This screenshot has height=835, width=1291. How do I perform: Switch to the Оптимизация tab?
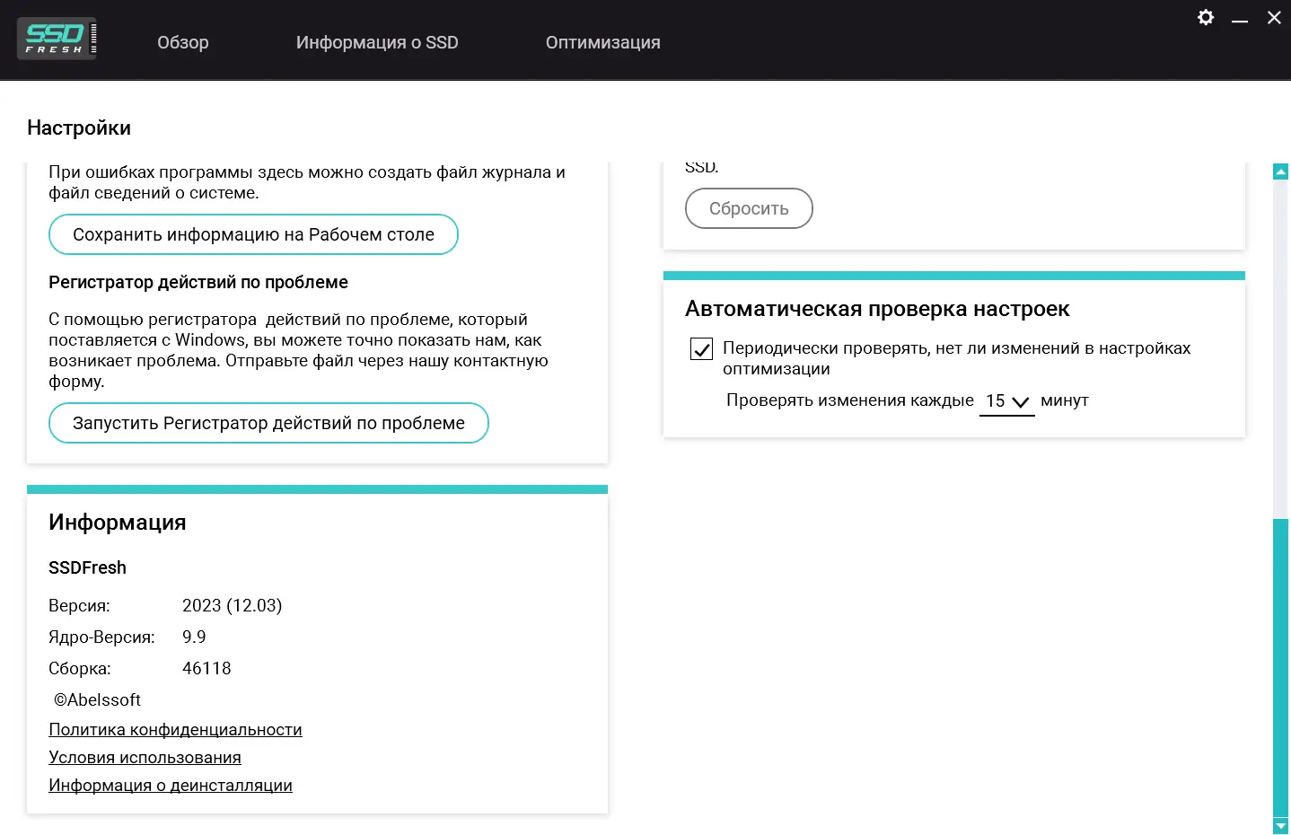click(602, 42)
